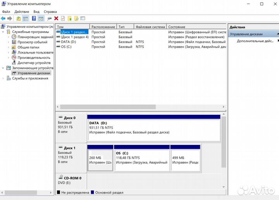
Task: Click Дополнительные действия in Actions pane
Action: pyautogui.click(x=255, y=41)
